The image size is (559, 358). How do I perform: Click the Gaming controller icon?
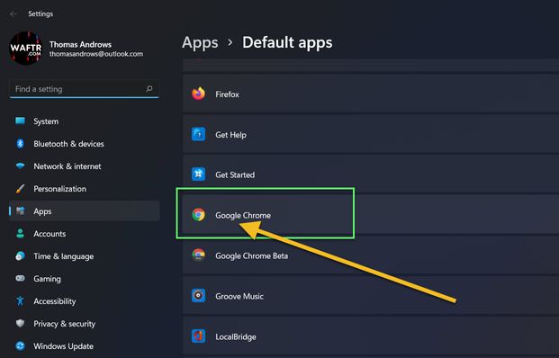(x=21, y=278)
